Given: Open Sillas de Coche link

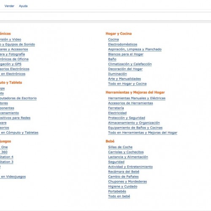Looking at the screenshot, I should [x=120, y=147].
